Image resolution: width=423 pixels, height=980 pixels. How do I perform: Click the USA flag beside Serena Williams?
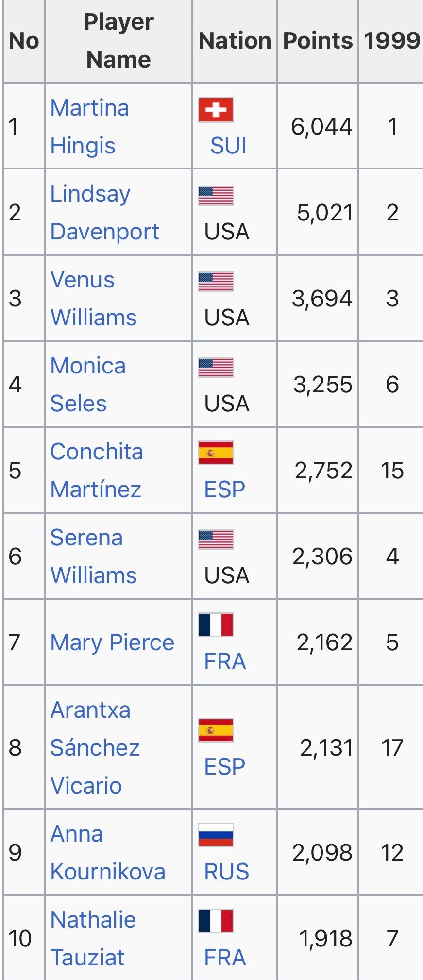point(216,540)
